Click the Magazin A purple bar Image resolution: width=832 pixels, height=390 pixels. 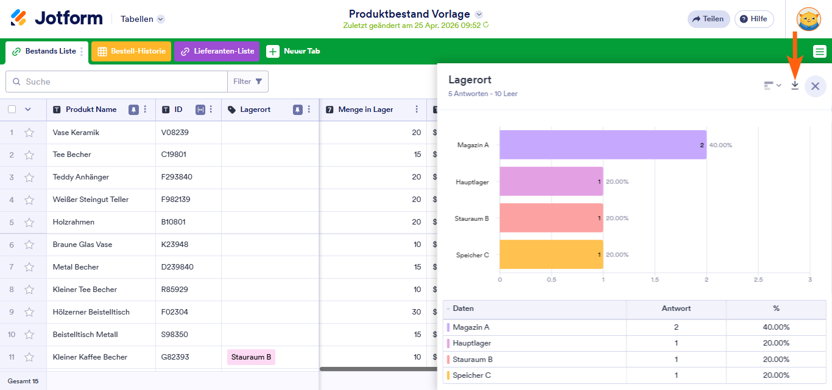pyautogui.click(x=602, y=145)
